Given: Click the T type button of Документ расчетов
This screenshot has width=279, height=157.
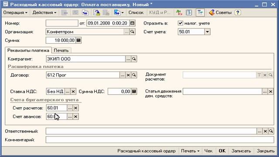Looking at the screenshot, I should click(x=259, y=75).
